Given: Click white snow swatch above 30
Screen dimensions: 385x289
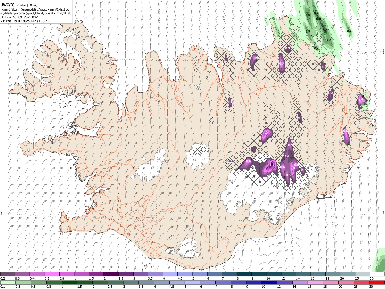Looking at the screenshot, I should tap(377, 274).
